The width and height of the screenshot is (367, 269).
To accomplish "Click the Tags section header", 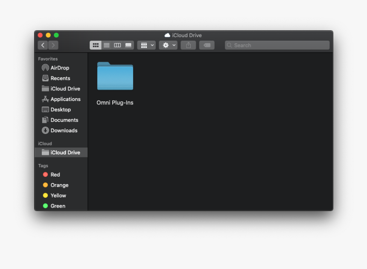I will 43,165.
